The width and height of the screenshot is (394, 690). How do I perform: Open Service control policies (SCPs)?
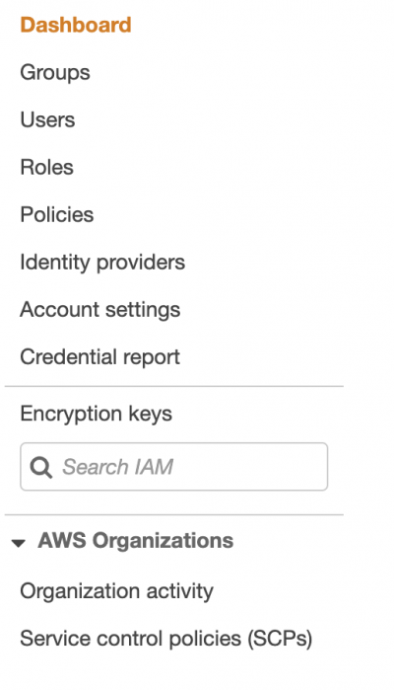coord(166,639)
